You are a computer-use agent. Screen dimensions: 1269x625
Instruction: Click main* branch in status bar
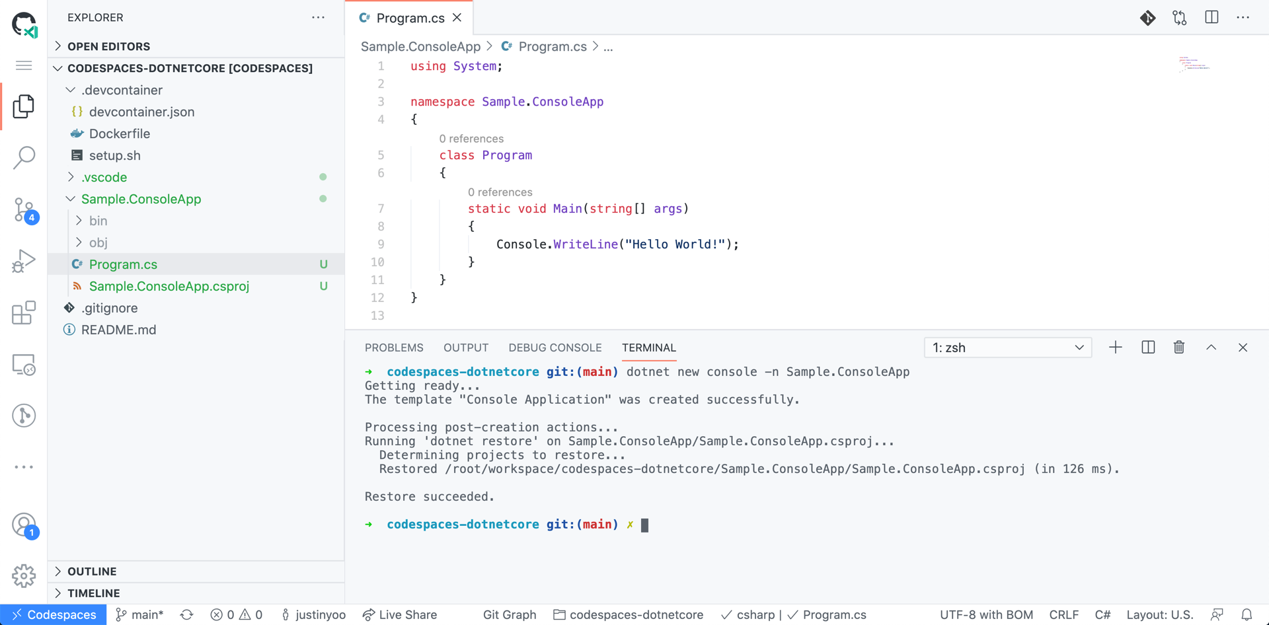coord(139,614)
